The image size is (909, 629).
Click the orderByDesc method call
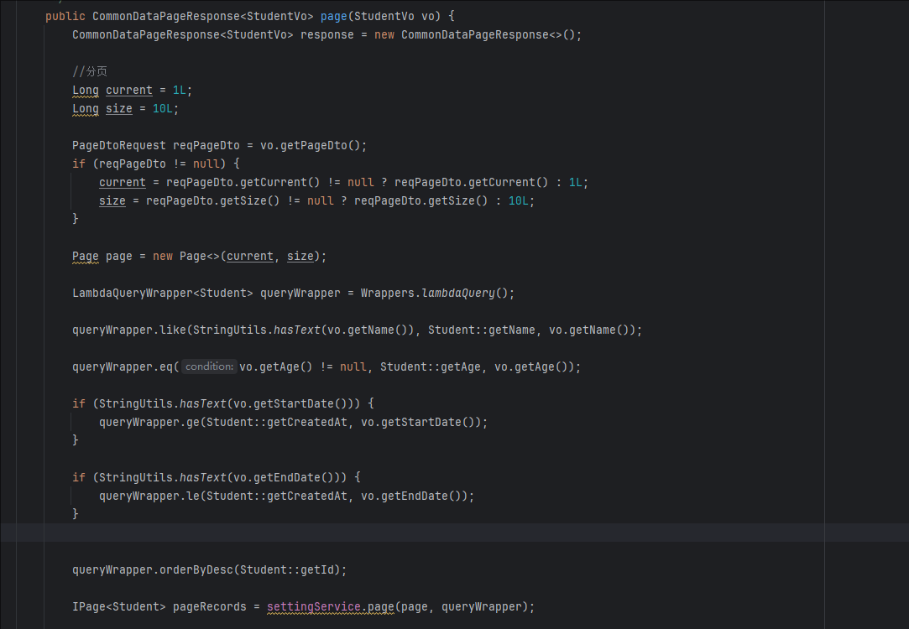tap(196, 569)
